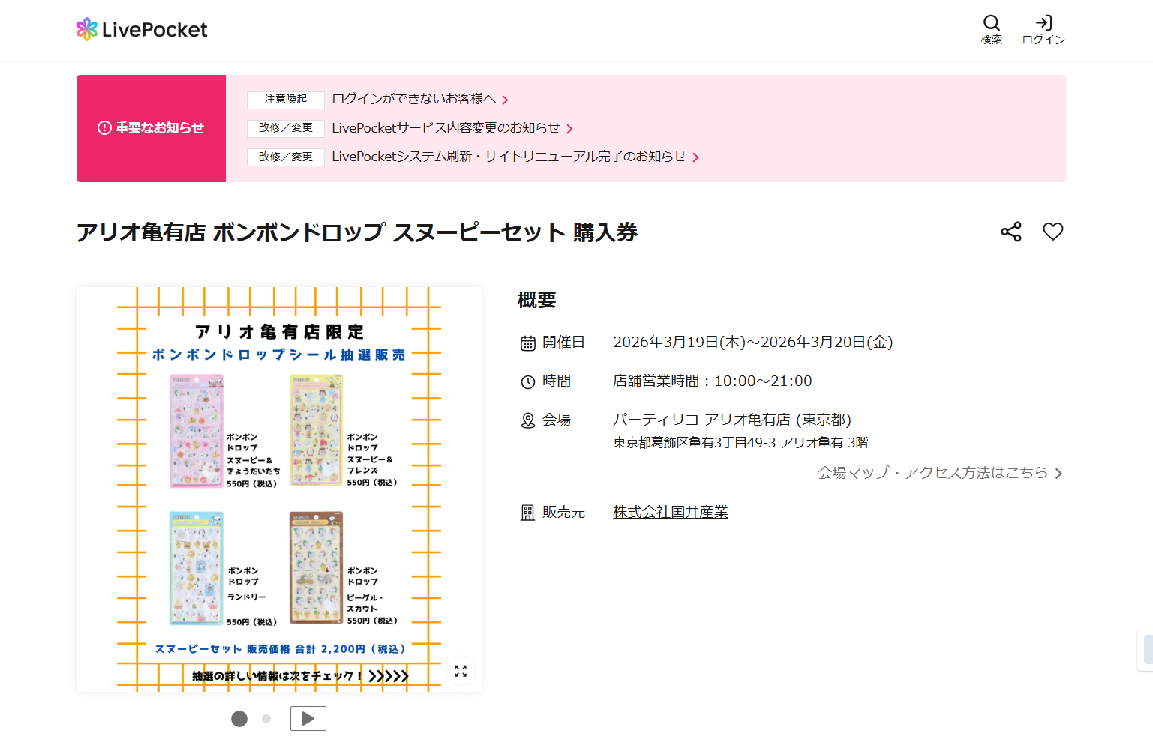Click the LivePocket logo
The height and width of the screenshot is (742, 1153).
(x=141, y=28)
